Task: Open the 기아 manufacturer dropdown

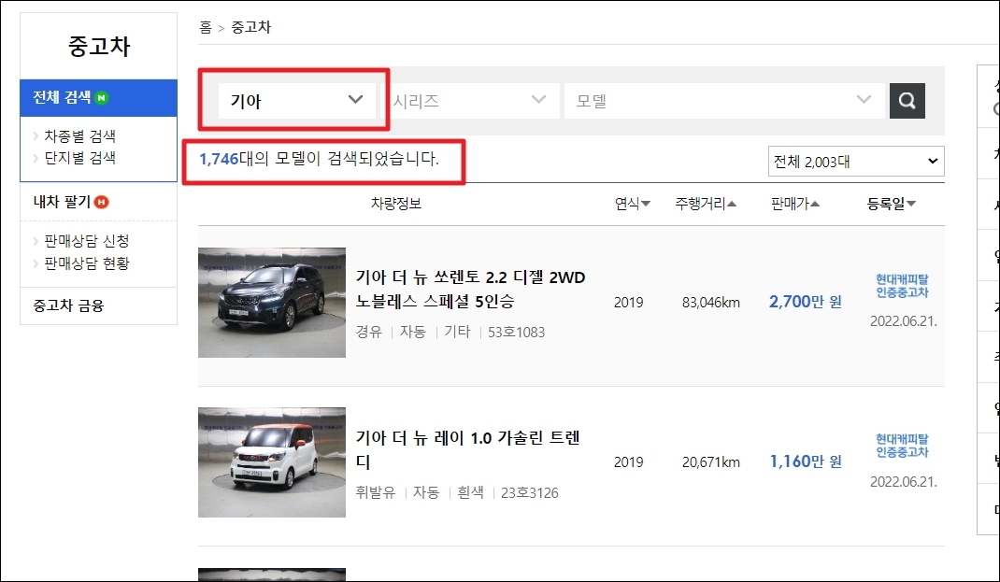Action: click(x=296, y=101)
